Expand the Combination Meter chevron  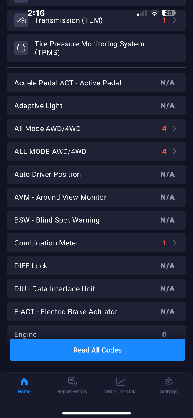point(175,243)
